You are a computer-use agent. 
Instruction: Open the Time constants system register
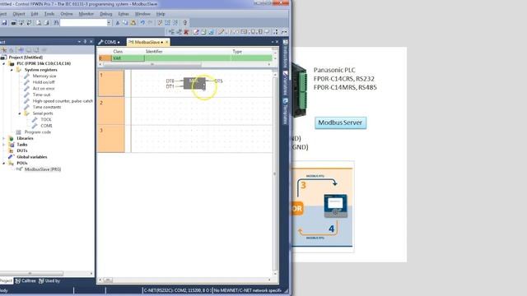click(x=47, y=107)
